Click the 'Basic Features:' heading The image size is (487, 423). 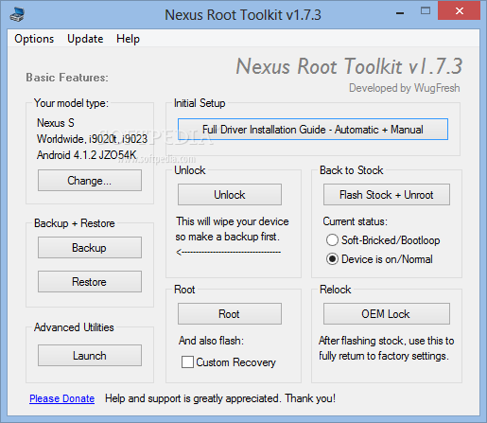coord(67,78)
